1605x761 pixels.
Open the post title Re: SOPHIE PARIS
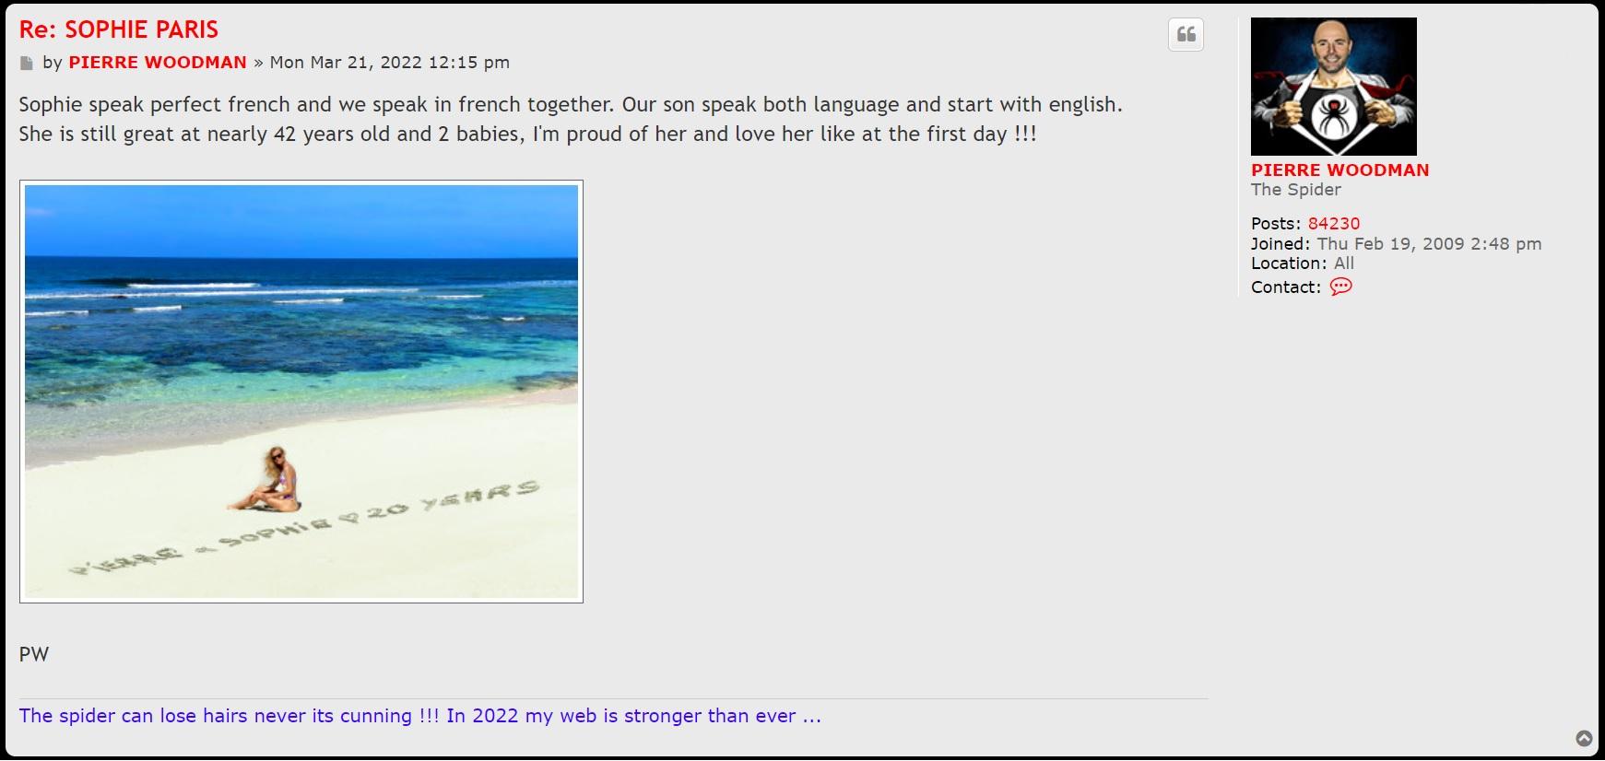click(x=119, y=29)
